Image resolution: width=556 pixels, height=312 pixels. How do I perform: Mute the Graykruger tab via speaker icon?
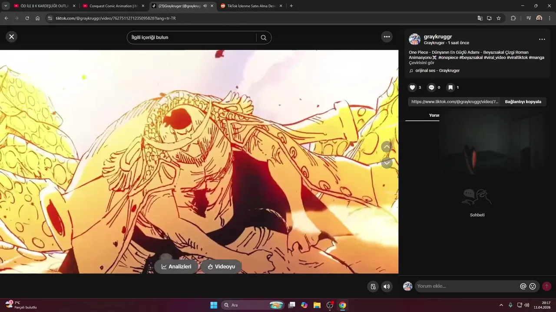205,6
